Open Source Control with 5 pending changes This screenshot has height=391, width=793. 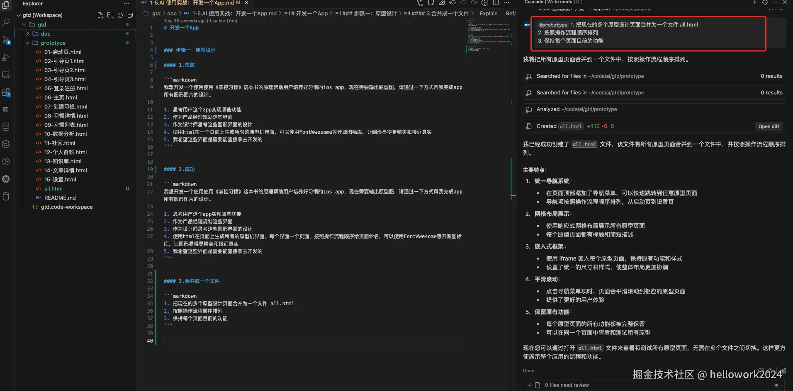pos(6,40)
